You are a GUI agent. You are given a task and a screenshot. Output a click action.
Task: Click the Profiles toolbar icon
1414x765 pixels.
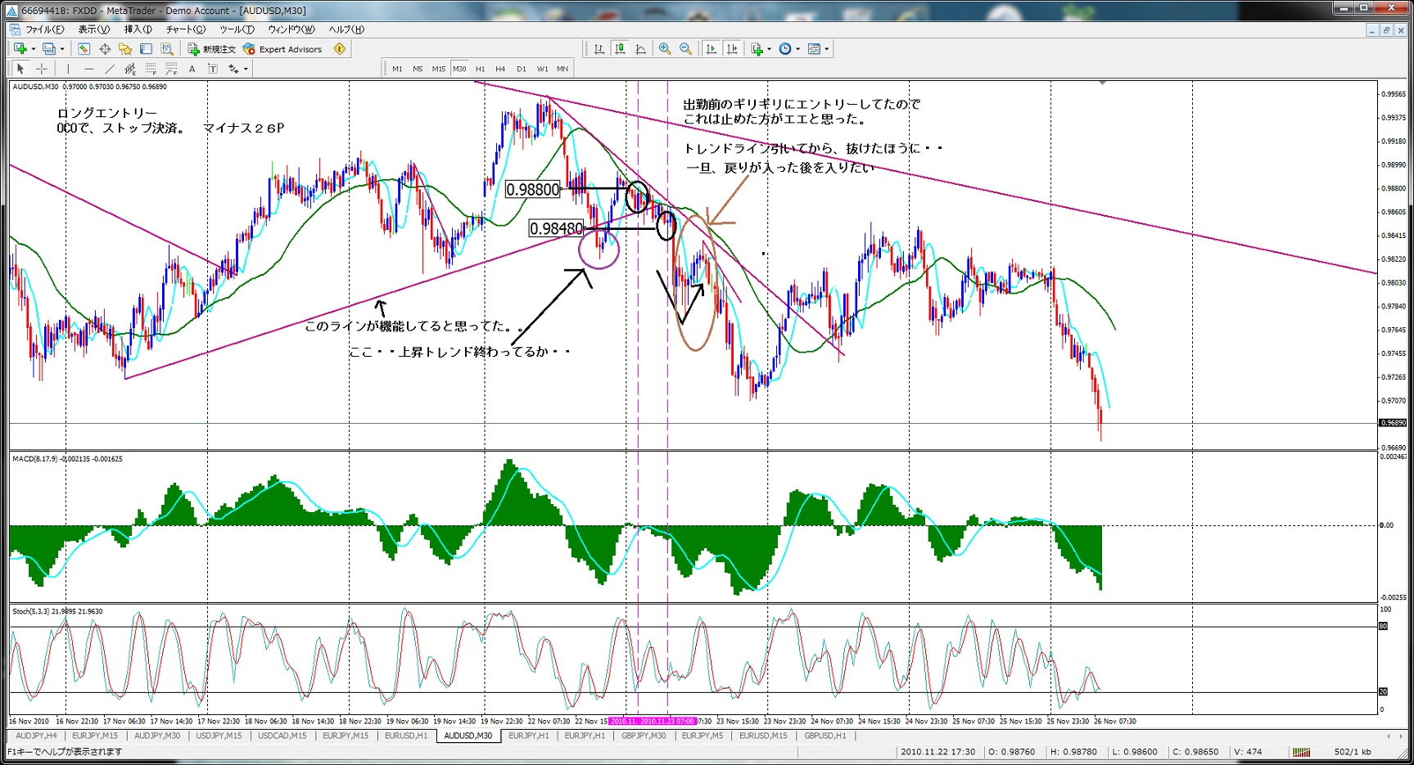pyautogui.click(x=49, y=49)
